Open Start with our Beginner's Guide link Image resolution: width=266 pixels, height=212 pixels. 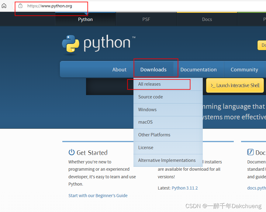click(x=98, y=196)
